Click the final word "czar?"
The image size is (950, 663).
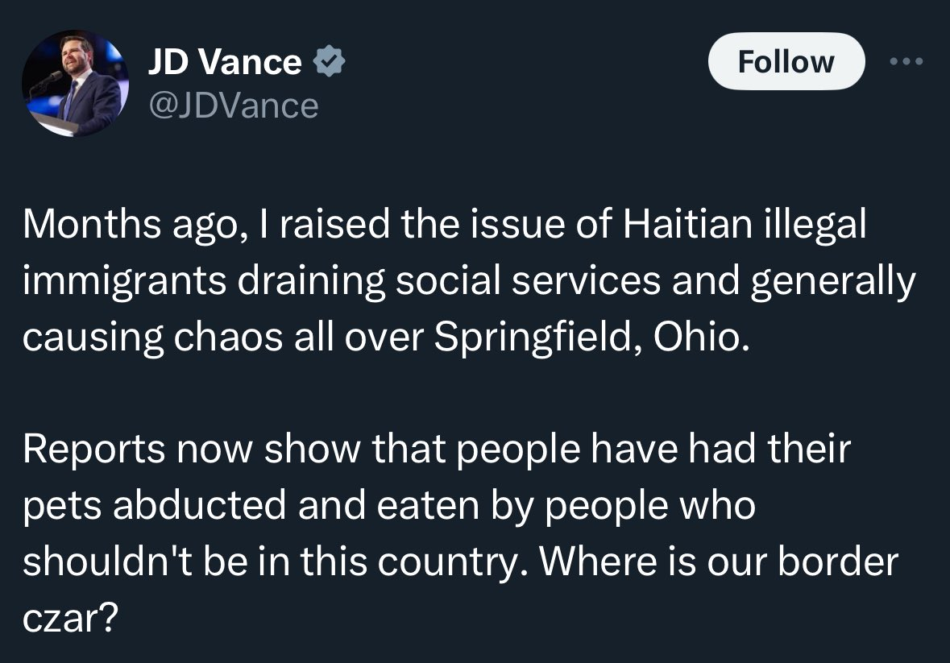pos(70,619)
